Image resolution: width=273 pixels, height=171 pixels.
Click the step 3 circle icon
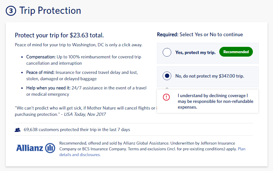(x=11, y=11)
